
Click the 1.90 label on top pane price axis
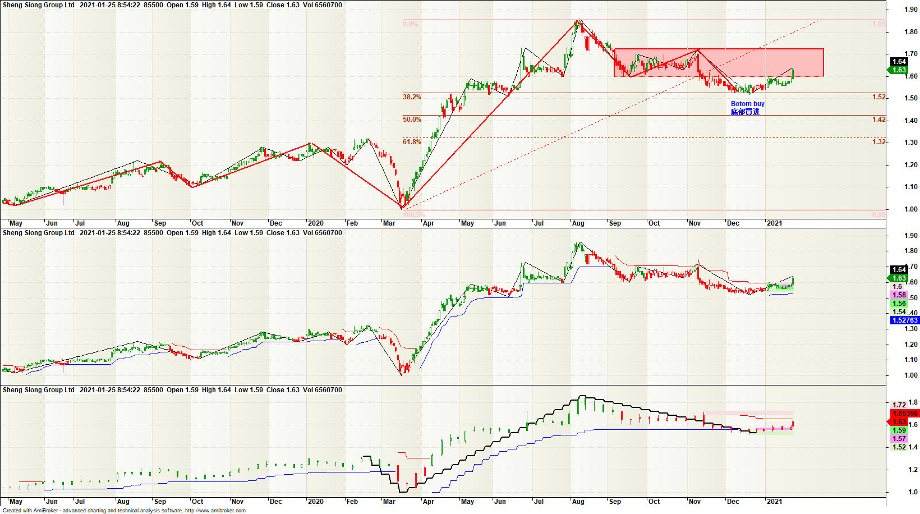click(911, 10)
